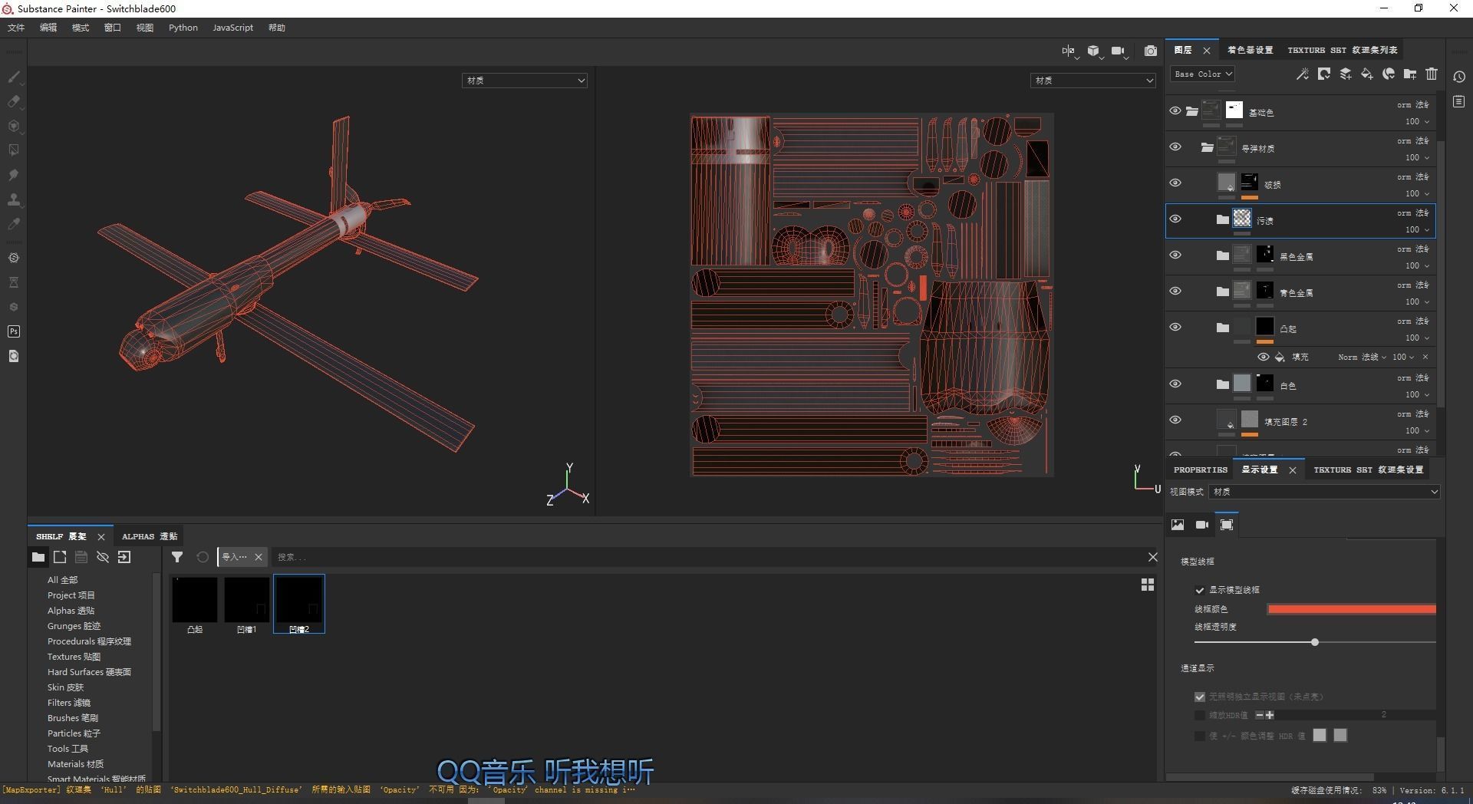The width and height of the screenshot is (1473, 804).
Task: Open the 文件 menu
Action: click(16, 28)
